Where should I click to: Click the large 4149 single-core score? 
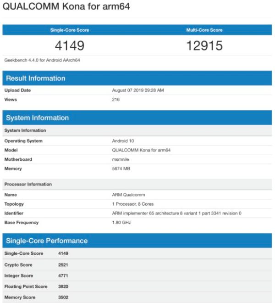(x=70, y=46)
